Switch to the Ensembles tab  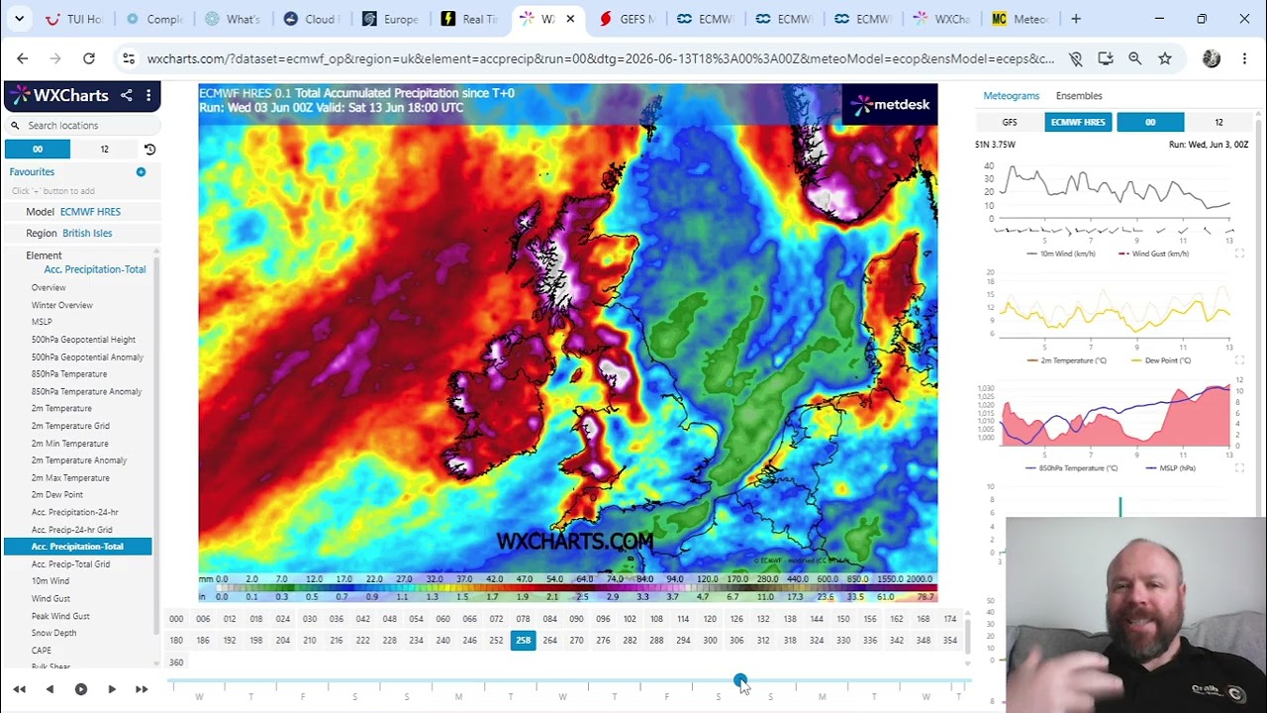pyautogui.click(x=1079, y=96)
